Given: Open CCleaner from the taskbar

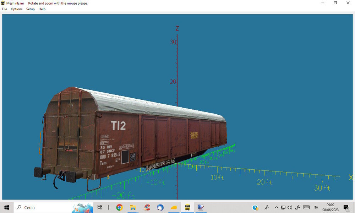Looking at the screenshot, I should (147, 207).
